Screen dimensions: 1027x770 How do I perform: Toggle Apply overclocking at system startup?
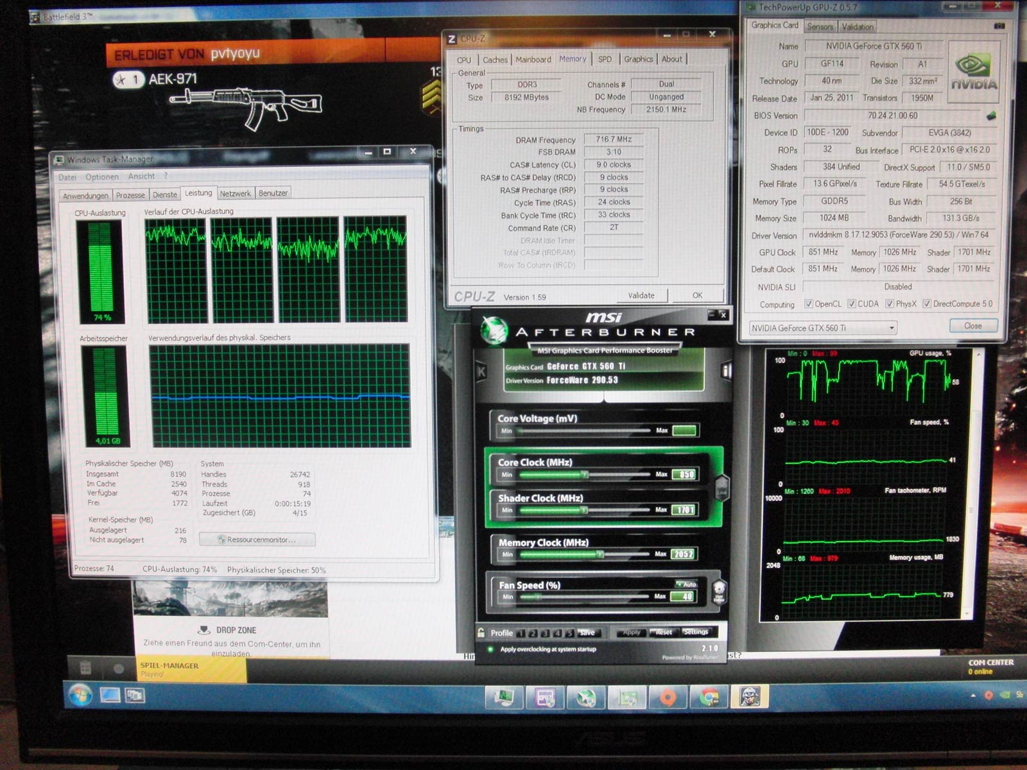[x=491, y=649]
